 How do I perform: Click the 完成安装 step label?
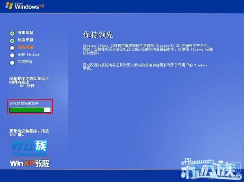point(25,62)
